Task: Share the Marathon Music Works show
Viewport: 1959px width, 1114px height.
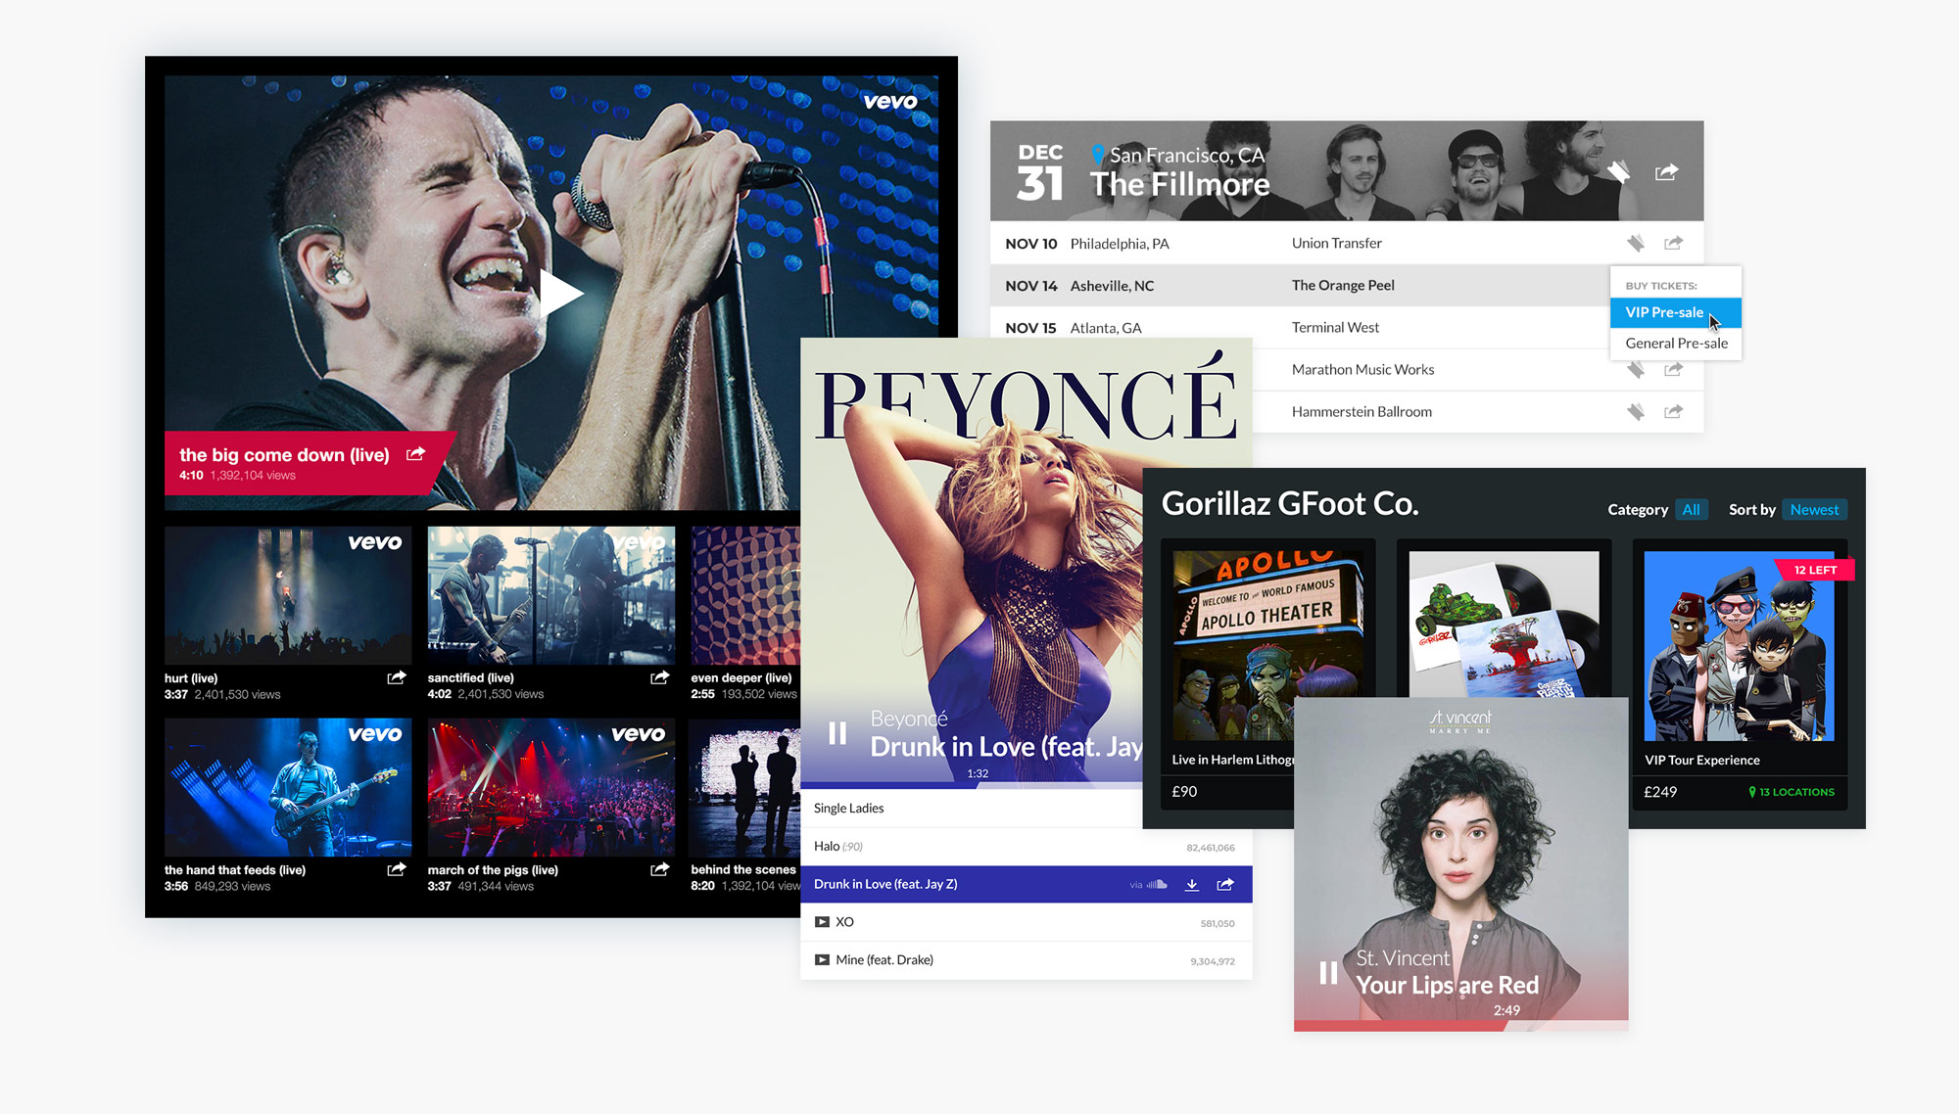Action: (x=1674, y=370)
